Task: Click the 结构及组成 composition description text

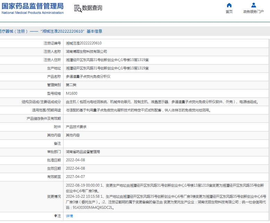Action: (162, 102)
